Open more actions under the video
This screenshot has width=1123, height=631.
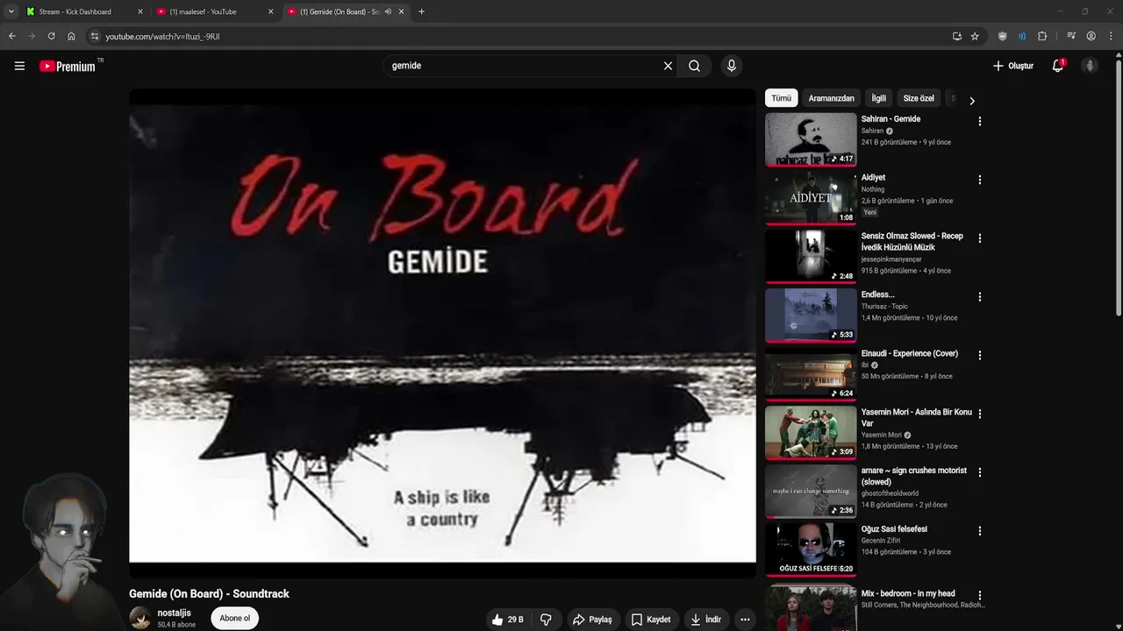tap(745, 620)
